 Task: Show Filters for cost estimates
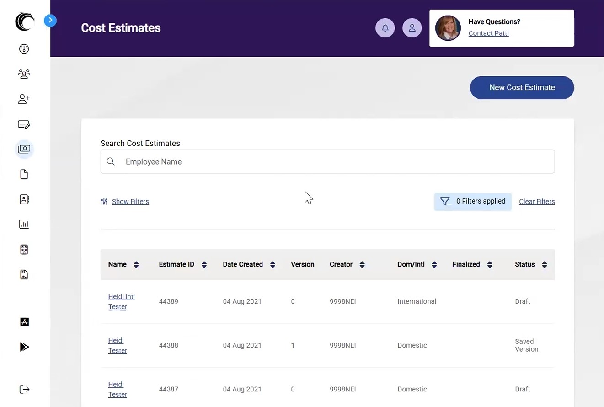(130, 201)
